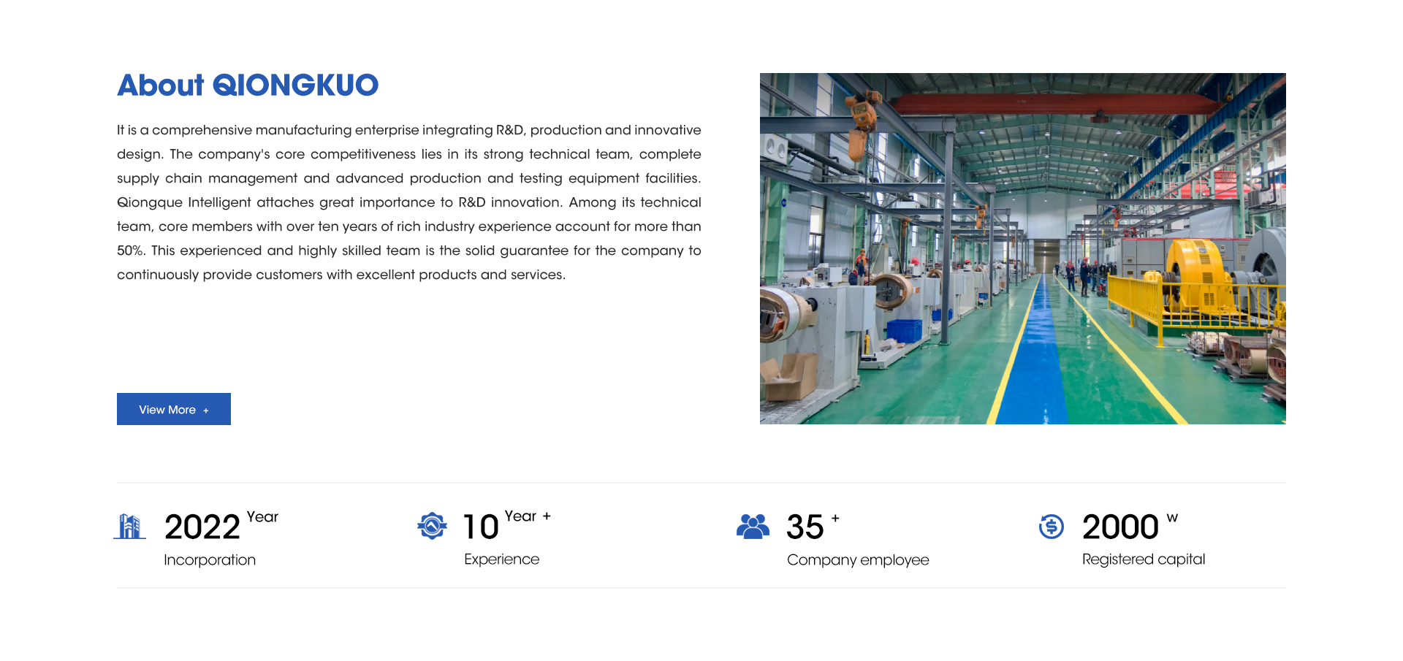1403x661 pixels.
Task: Select the 2022 incorporation year number
Action: pyautogui.click(x=202, y=527)
